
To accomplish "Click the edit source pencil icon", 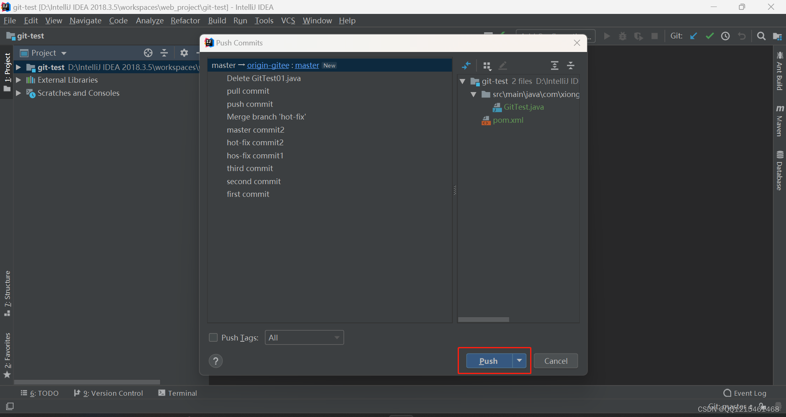I will pos(503,65).
